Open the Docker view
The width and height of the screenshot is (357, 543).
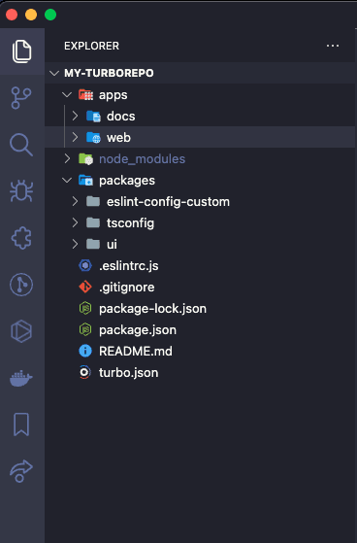pos(21,378)
